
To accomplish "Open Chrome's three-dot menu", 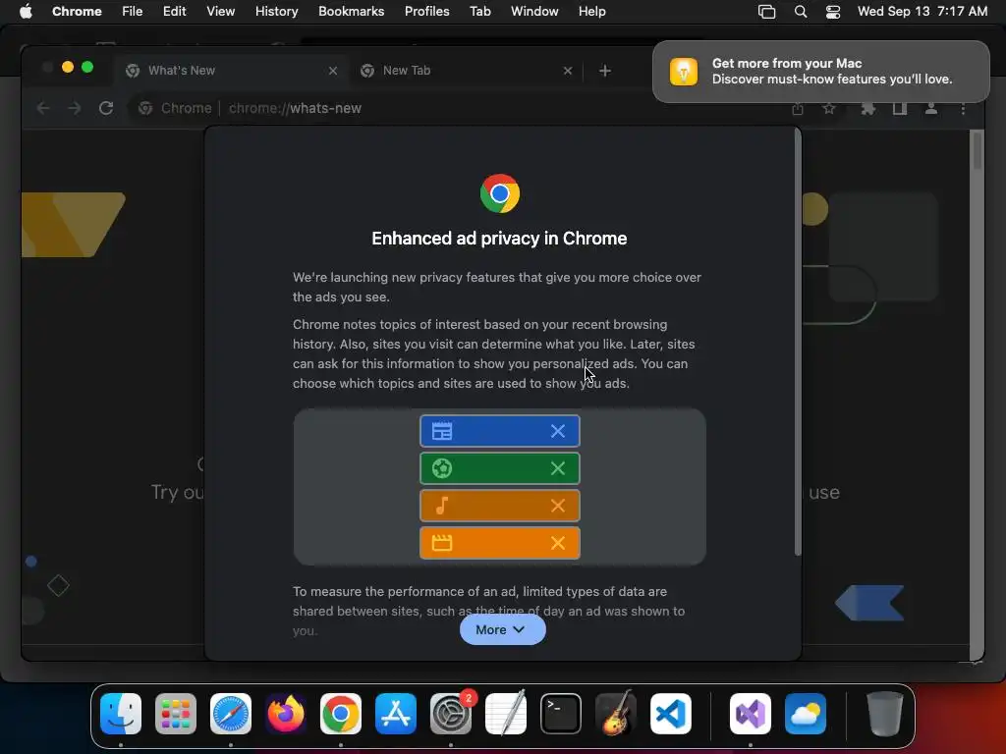I will tap(963, 108).
